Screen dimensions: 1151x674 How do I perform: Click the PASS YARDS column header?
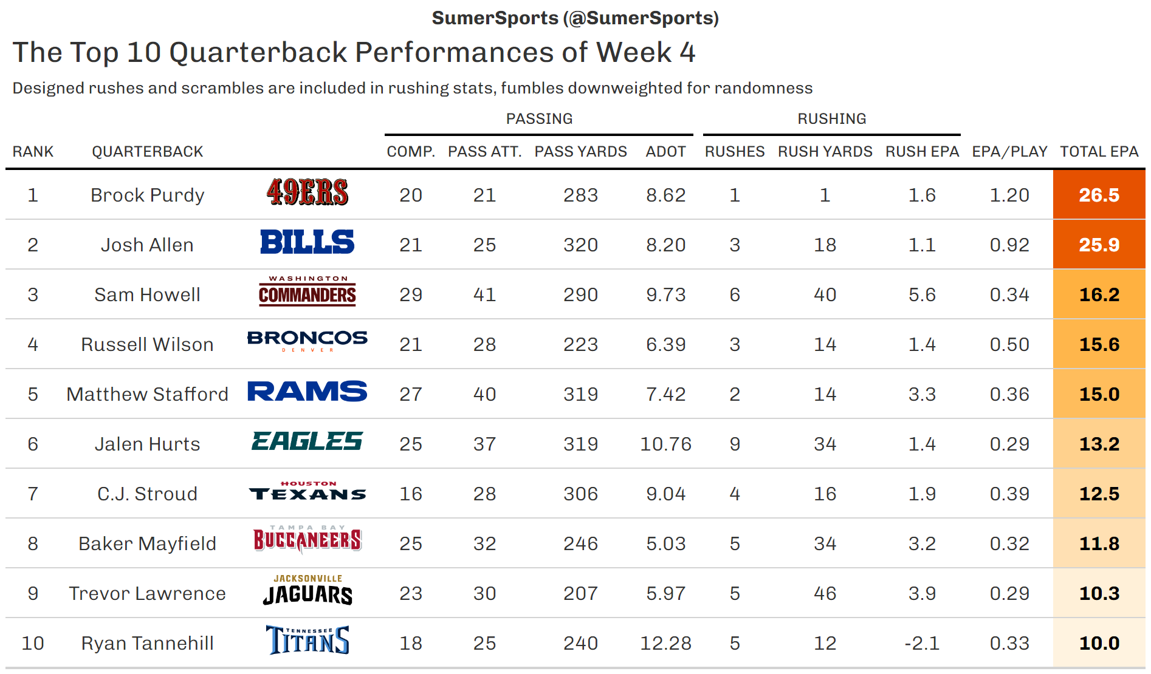580,152
